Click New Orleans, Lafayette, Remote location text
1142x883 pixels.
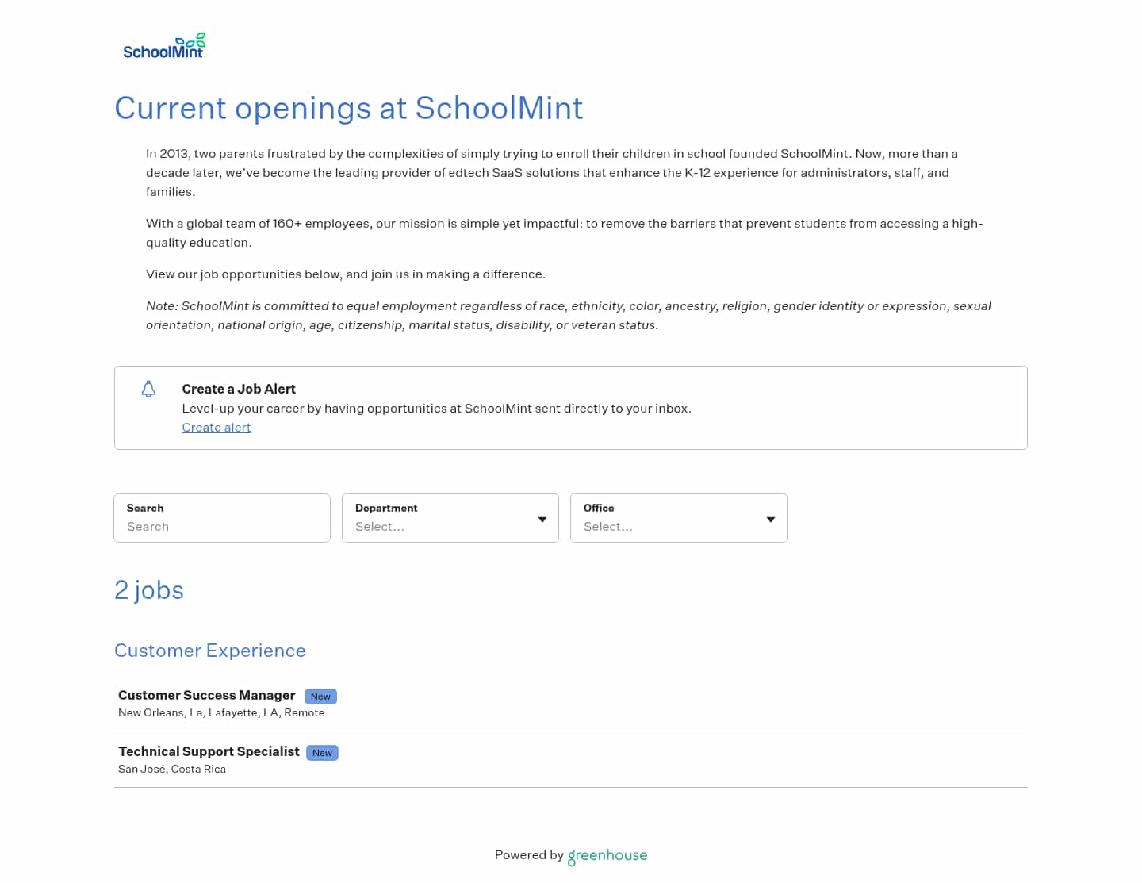point(221,712)
